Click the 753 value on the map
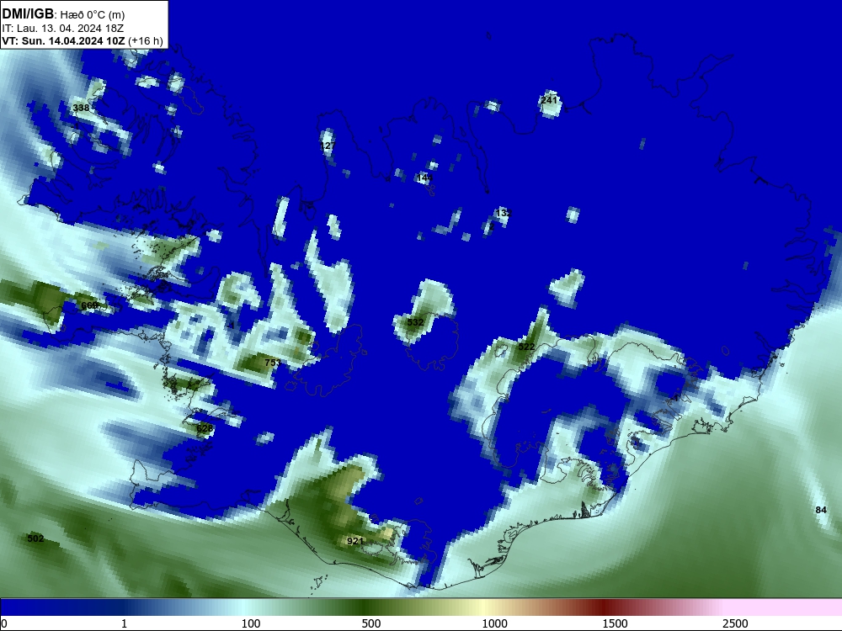Viewport: 842px width, 631px height. click(273, 363)
